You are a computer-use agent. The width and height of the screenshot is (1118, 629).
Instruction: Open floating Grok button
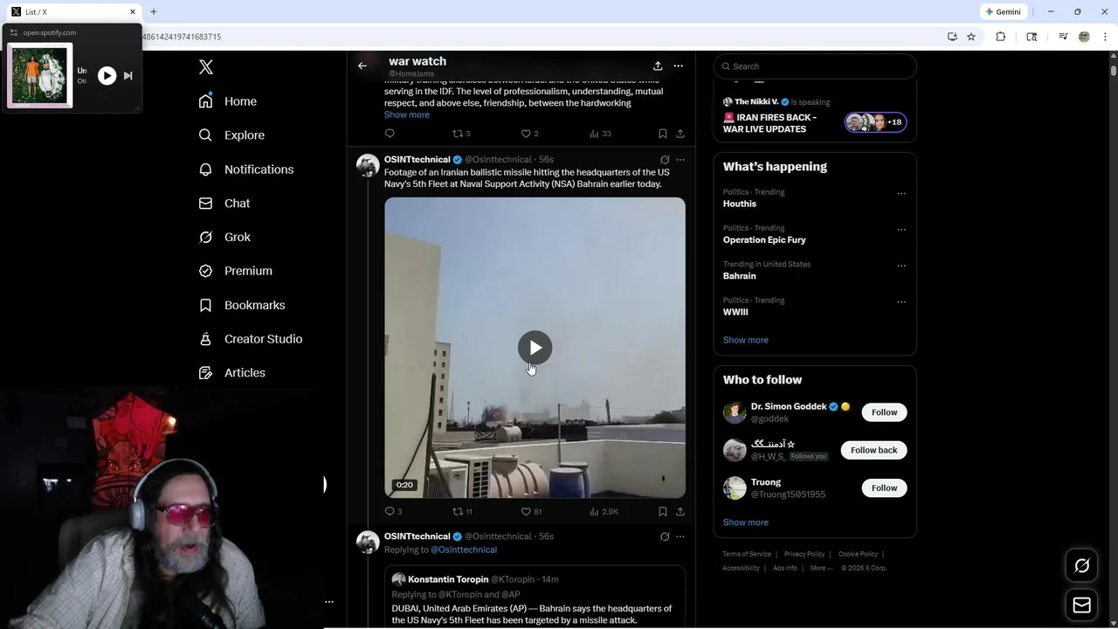click(x=1081, y=566)
